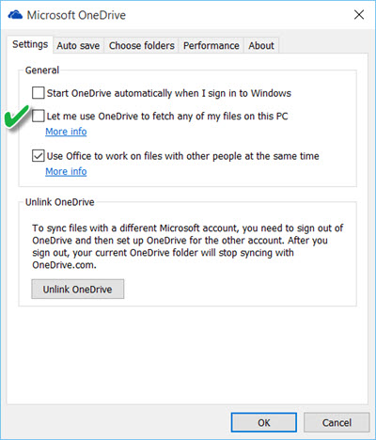This screenshot has width=376, height=440.
Task: Click the Microsoft OneDrive title text
Action: (76, 15)
